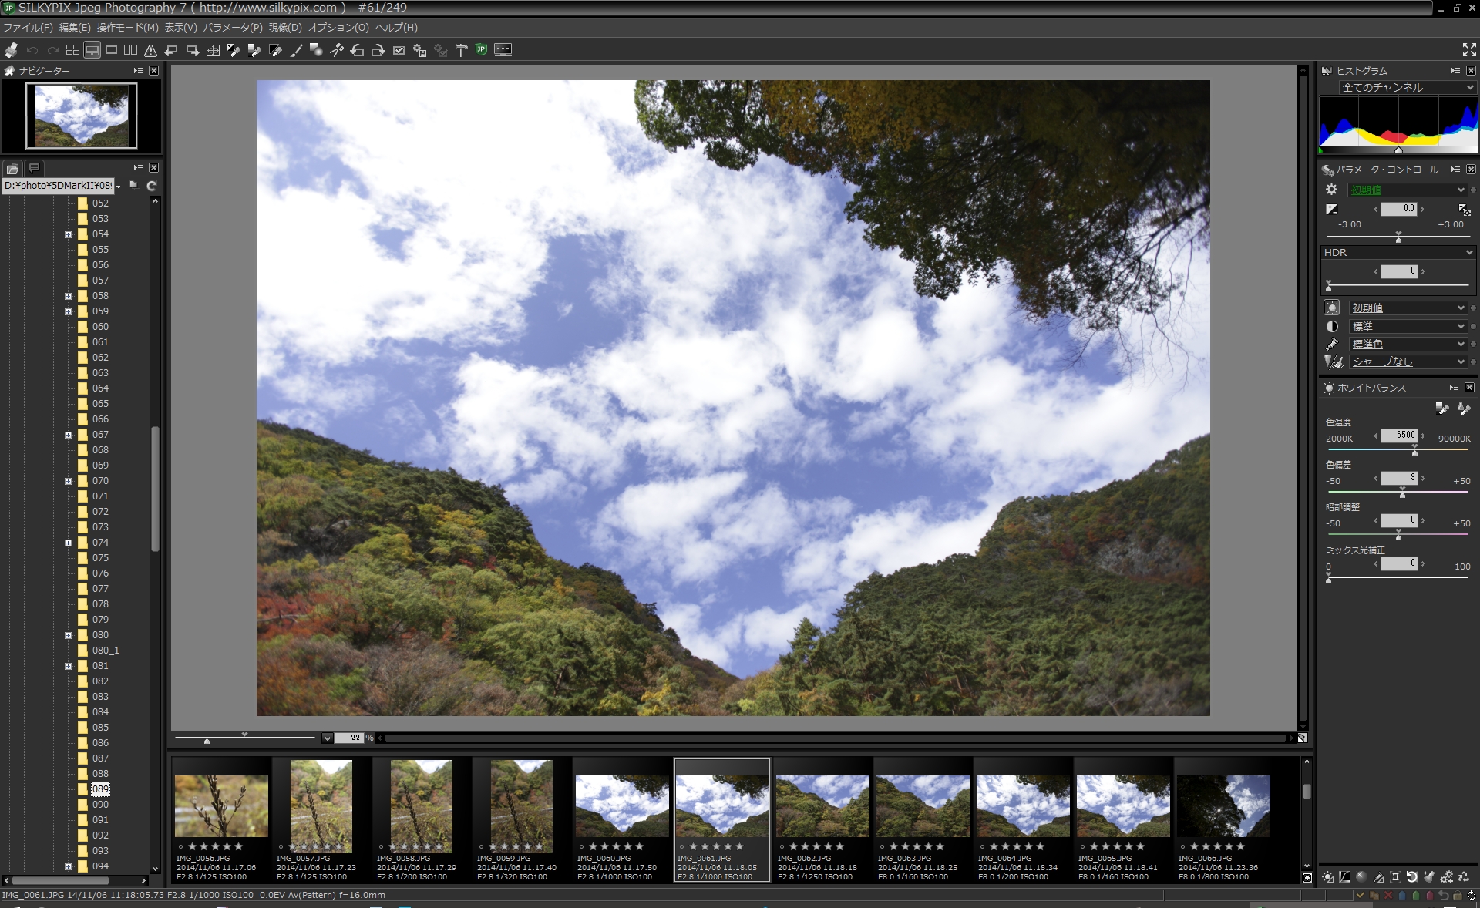Toggle the white balance sun icon
Image resolution: width=1480 pixels, height=908 pixels.
pos(1331,308)
